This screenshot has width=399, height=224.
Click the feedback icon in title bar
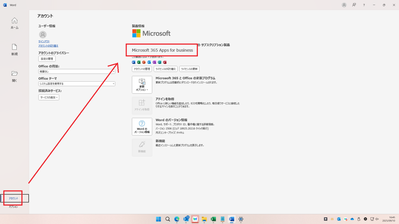pyautogui.click(x=354, y=5)
